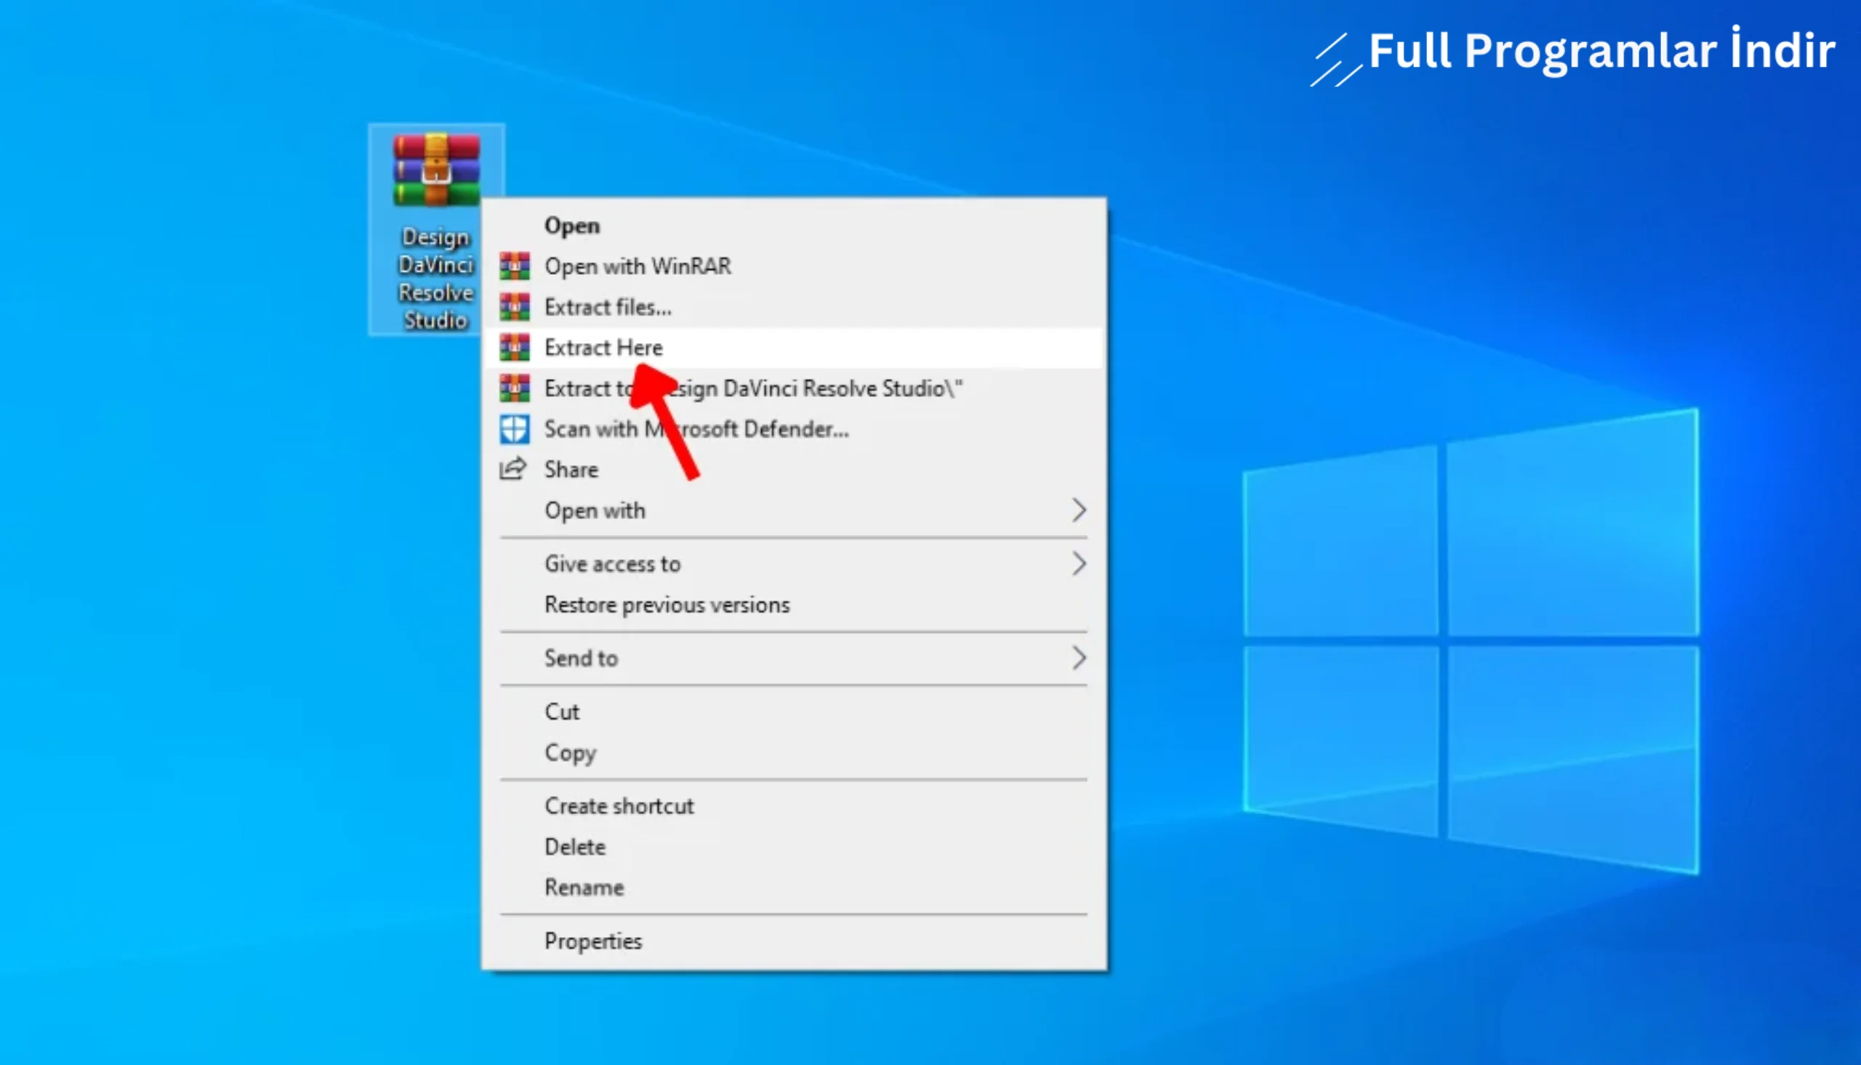The image size is (1861, 1065).
Task: Choose Share in the context menu
Action: click(x=793, y=470)
